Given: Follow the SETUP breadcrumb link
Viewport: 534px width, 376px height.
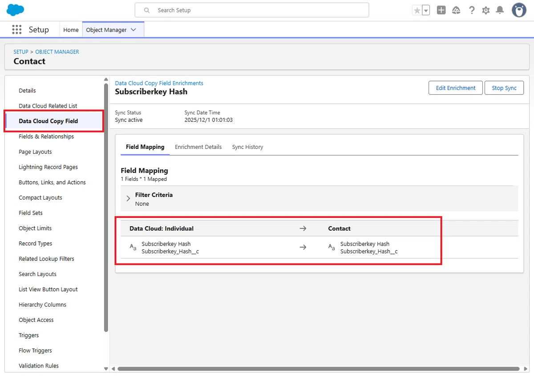Looking at the screenshot, I should pos(21,52).
